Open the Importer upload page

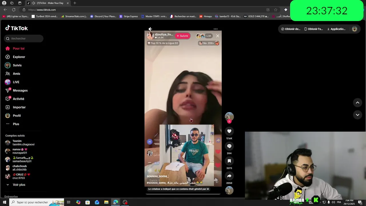point(16,107)
